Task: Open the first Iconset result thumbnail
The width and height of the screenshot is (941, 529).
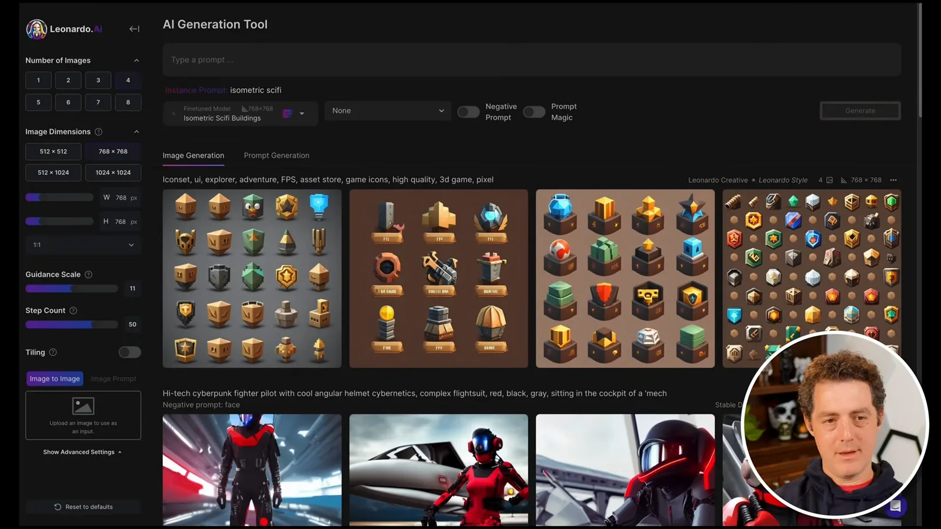Action: (x=252, y=279)
